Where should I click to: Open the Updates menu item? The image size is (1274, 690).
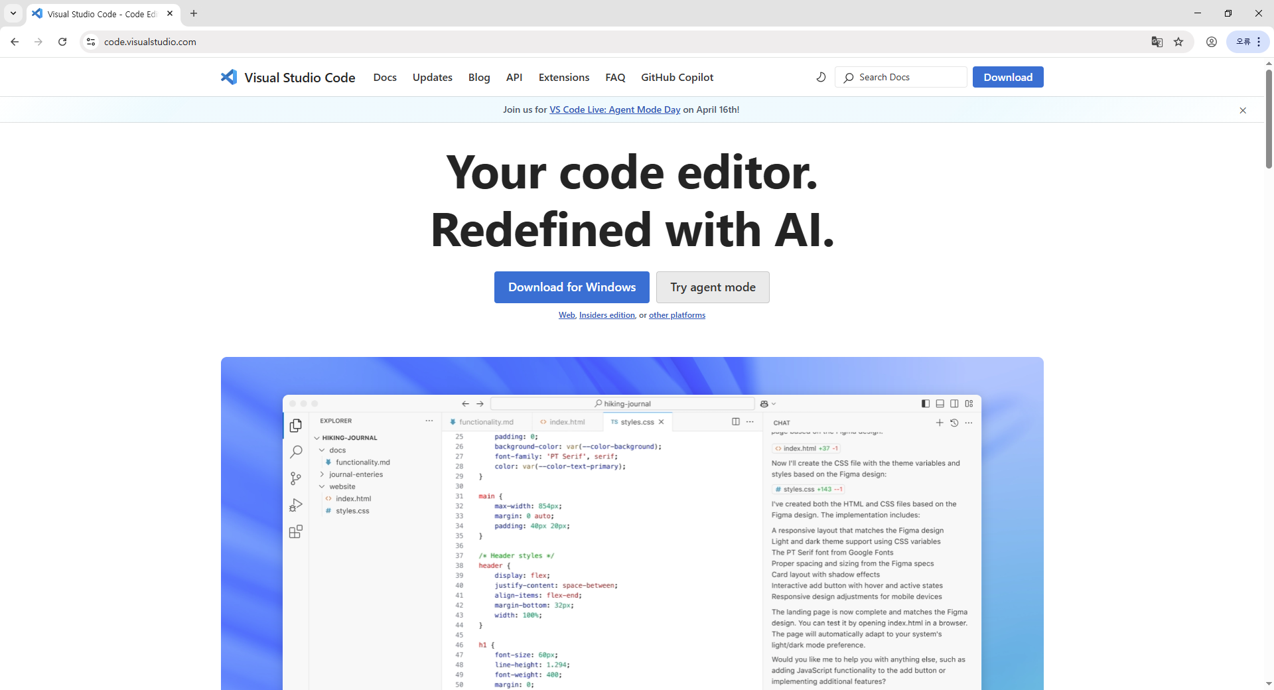pyautogui.click(x=433, y=77)
